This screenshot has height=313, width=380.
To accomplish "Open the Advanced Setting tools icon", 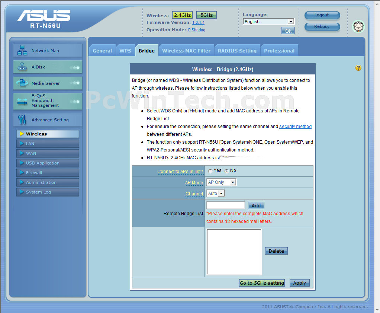I will [x=22, y=119].
